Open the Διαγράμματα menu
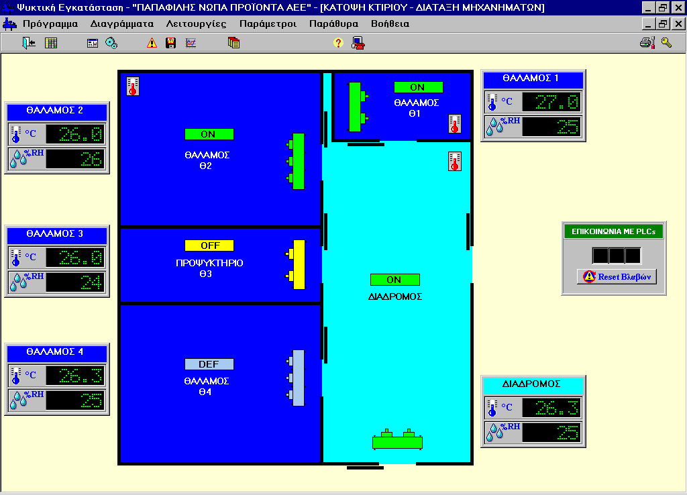687x495 pixels. tap(122, 23)
